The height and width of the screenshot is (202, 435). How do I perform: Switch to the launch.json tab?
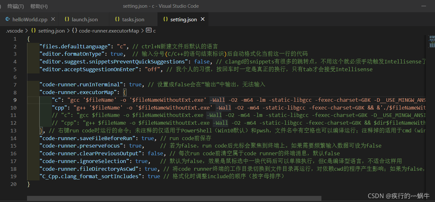coord(85,19)
